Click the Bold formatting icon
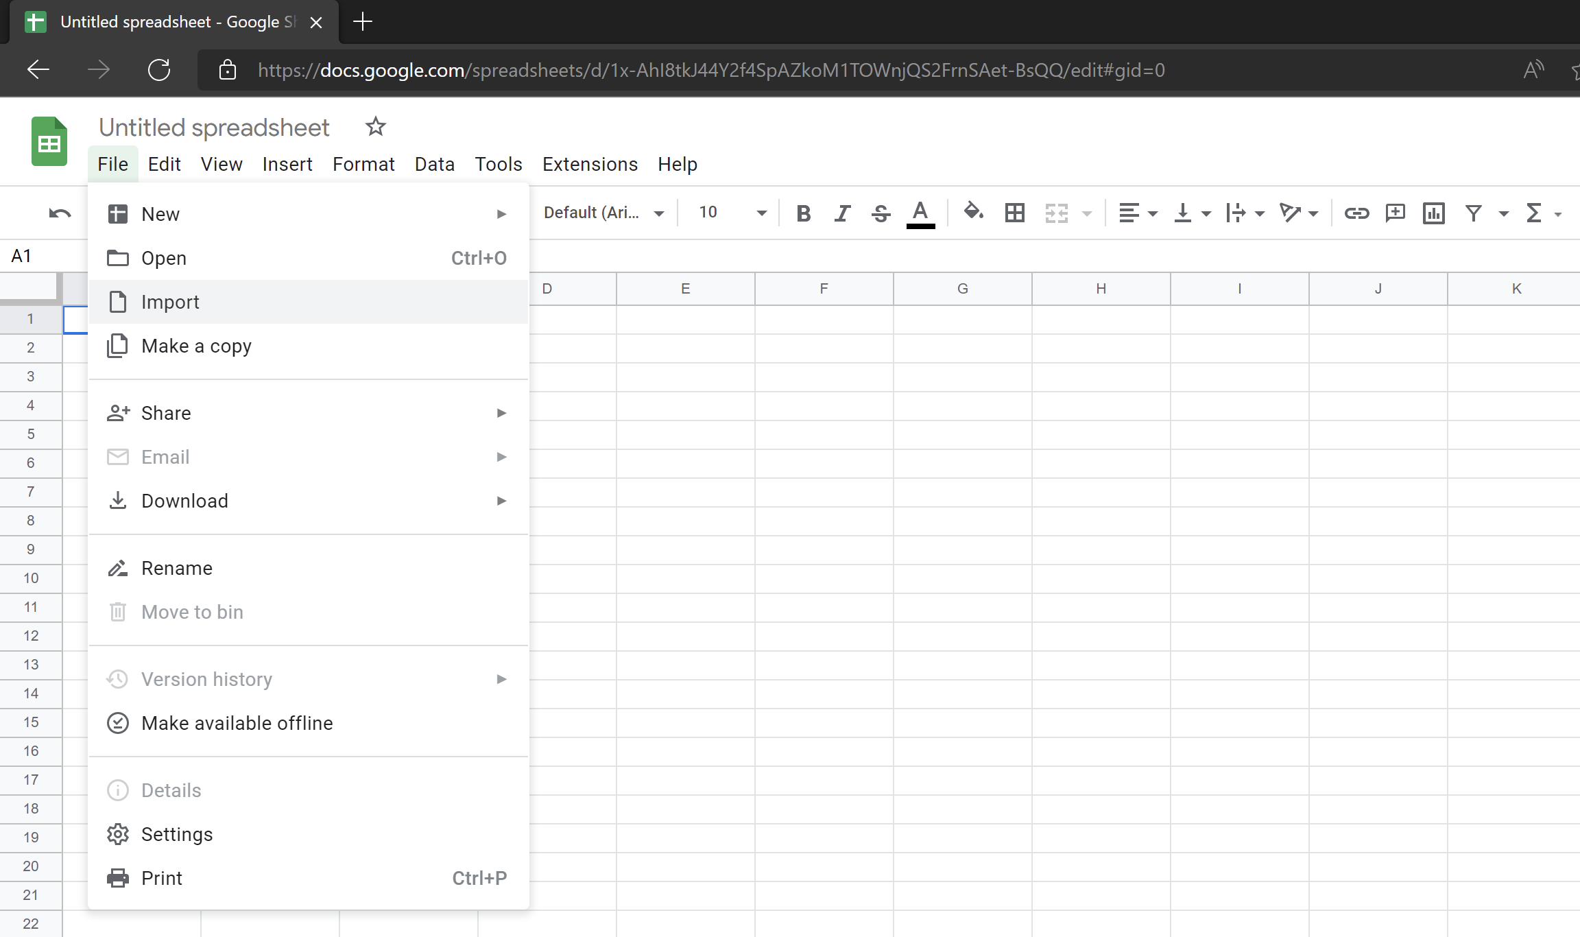1580x937 pixels. (803, 212)
